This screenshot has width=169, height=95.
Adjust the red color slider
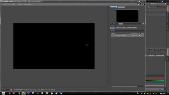coord(155,78)
